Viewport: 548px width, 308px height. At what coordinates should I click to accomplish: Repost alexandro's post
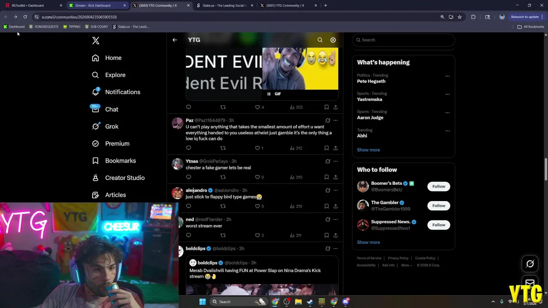point(223,206)
